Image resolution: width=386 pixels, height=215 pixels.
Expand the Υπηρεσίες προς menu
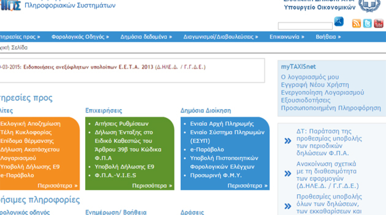(20, 37)
